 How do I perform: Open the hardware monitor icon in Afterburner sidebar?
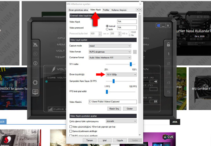click(x=35, y=92)
